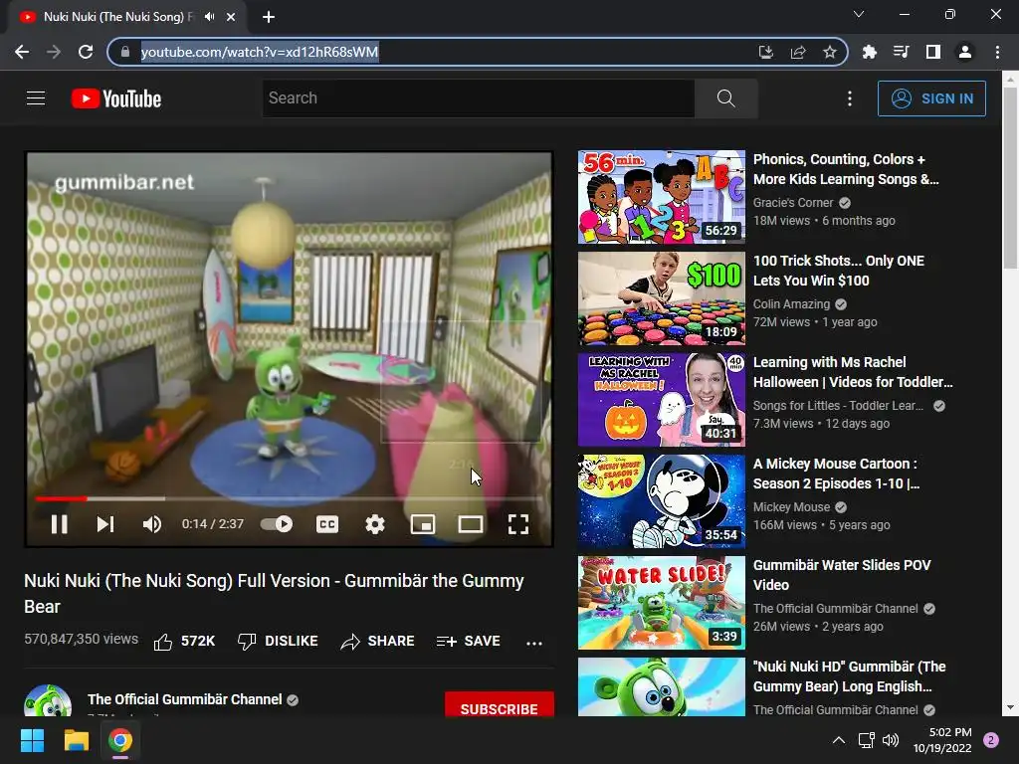This screenshot has width=1019, height=764.
Task: Switch to theater mode
Action: [471, 524]
